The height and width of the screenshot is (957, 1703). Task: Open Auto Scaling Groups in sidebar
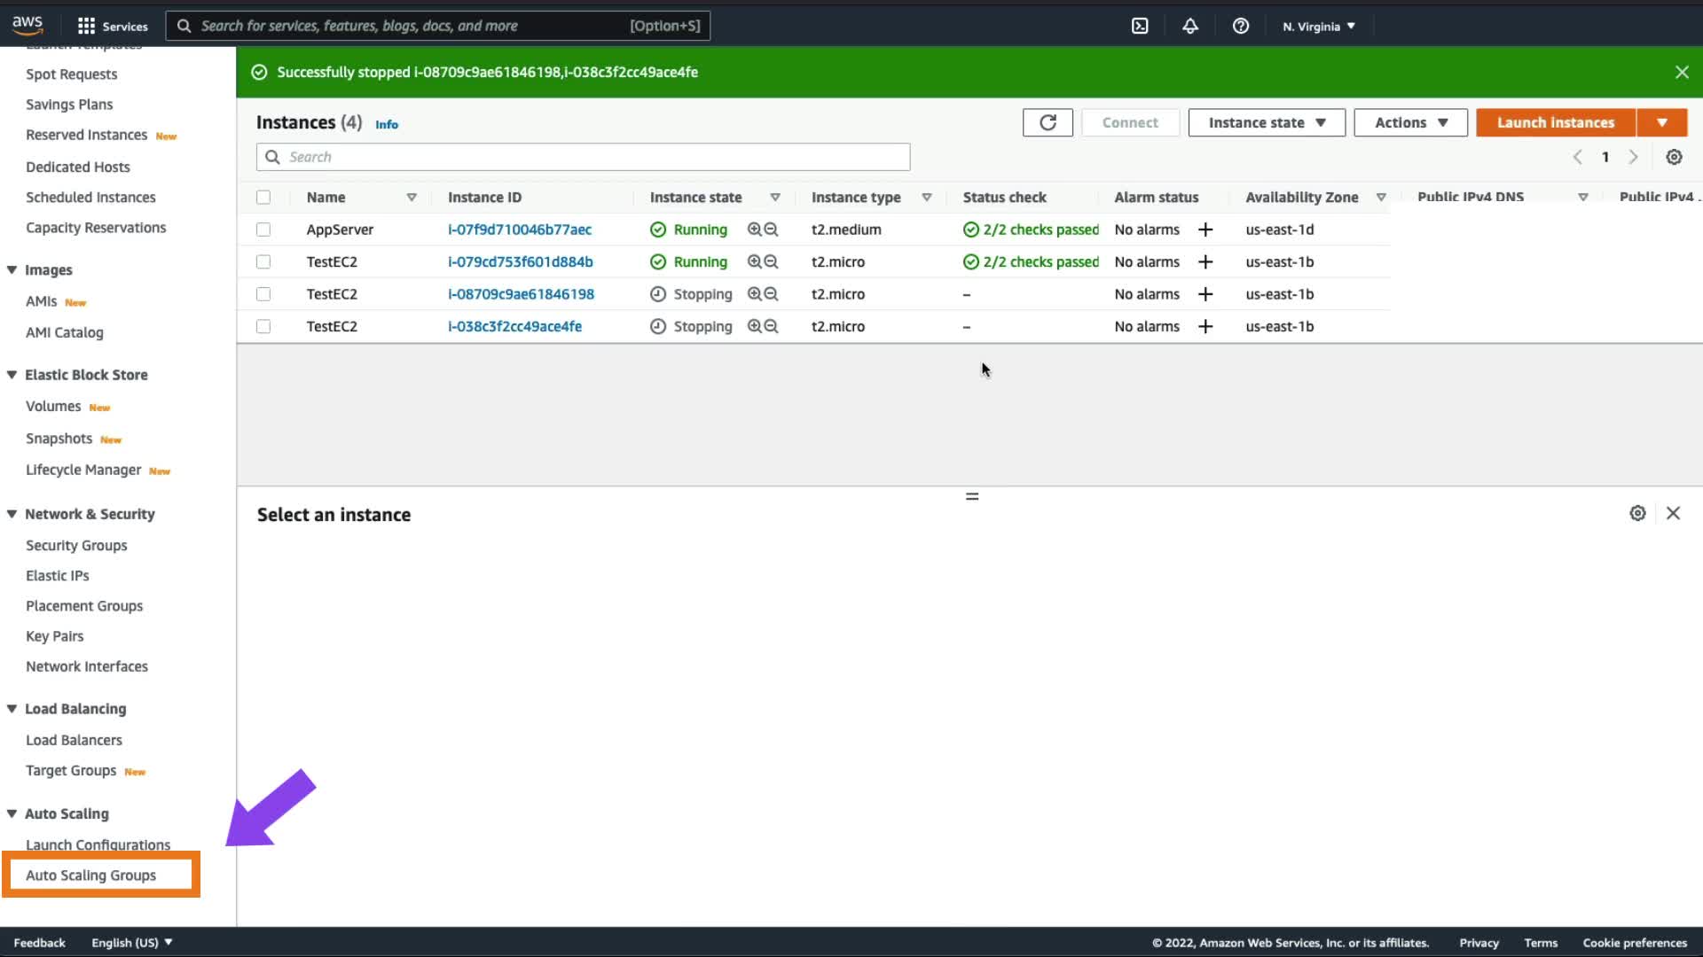pos(90,875)
